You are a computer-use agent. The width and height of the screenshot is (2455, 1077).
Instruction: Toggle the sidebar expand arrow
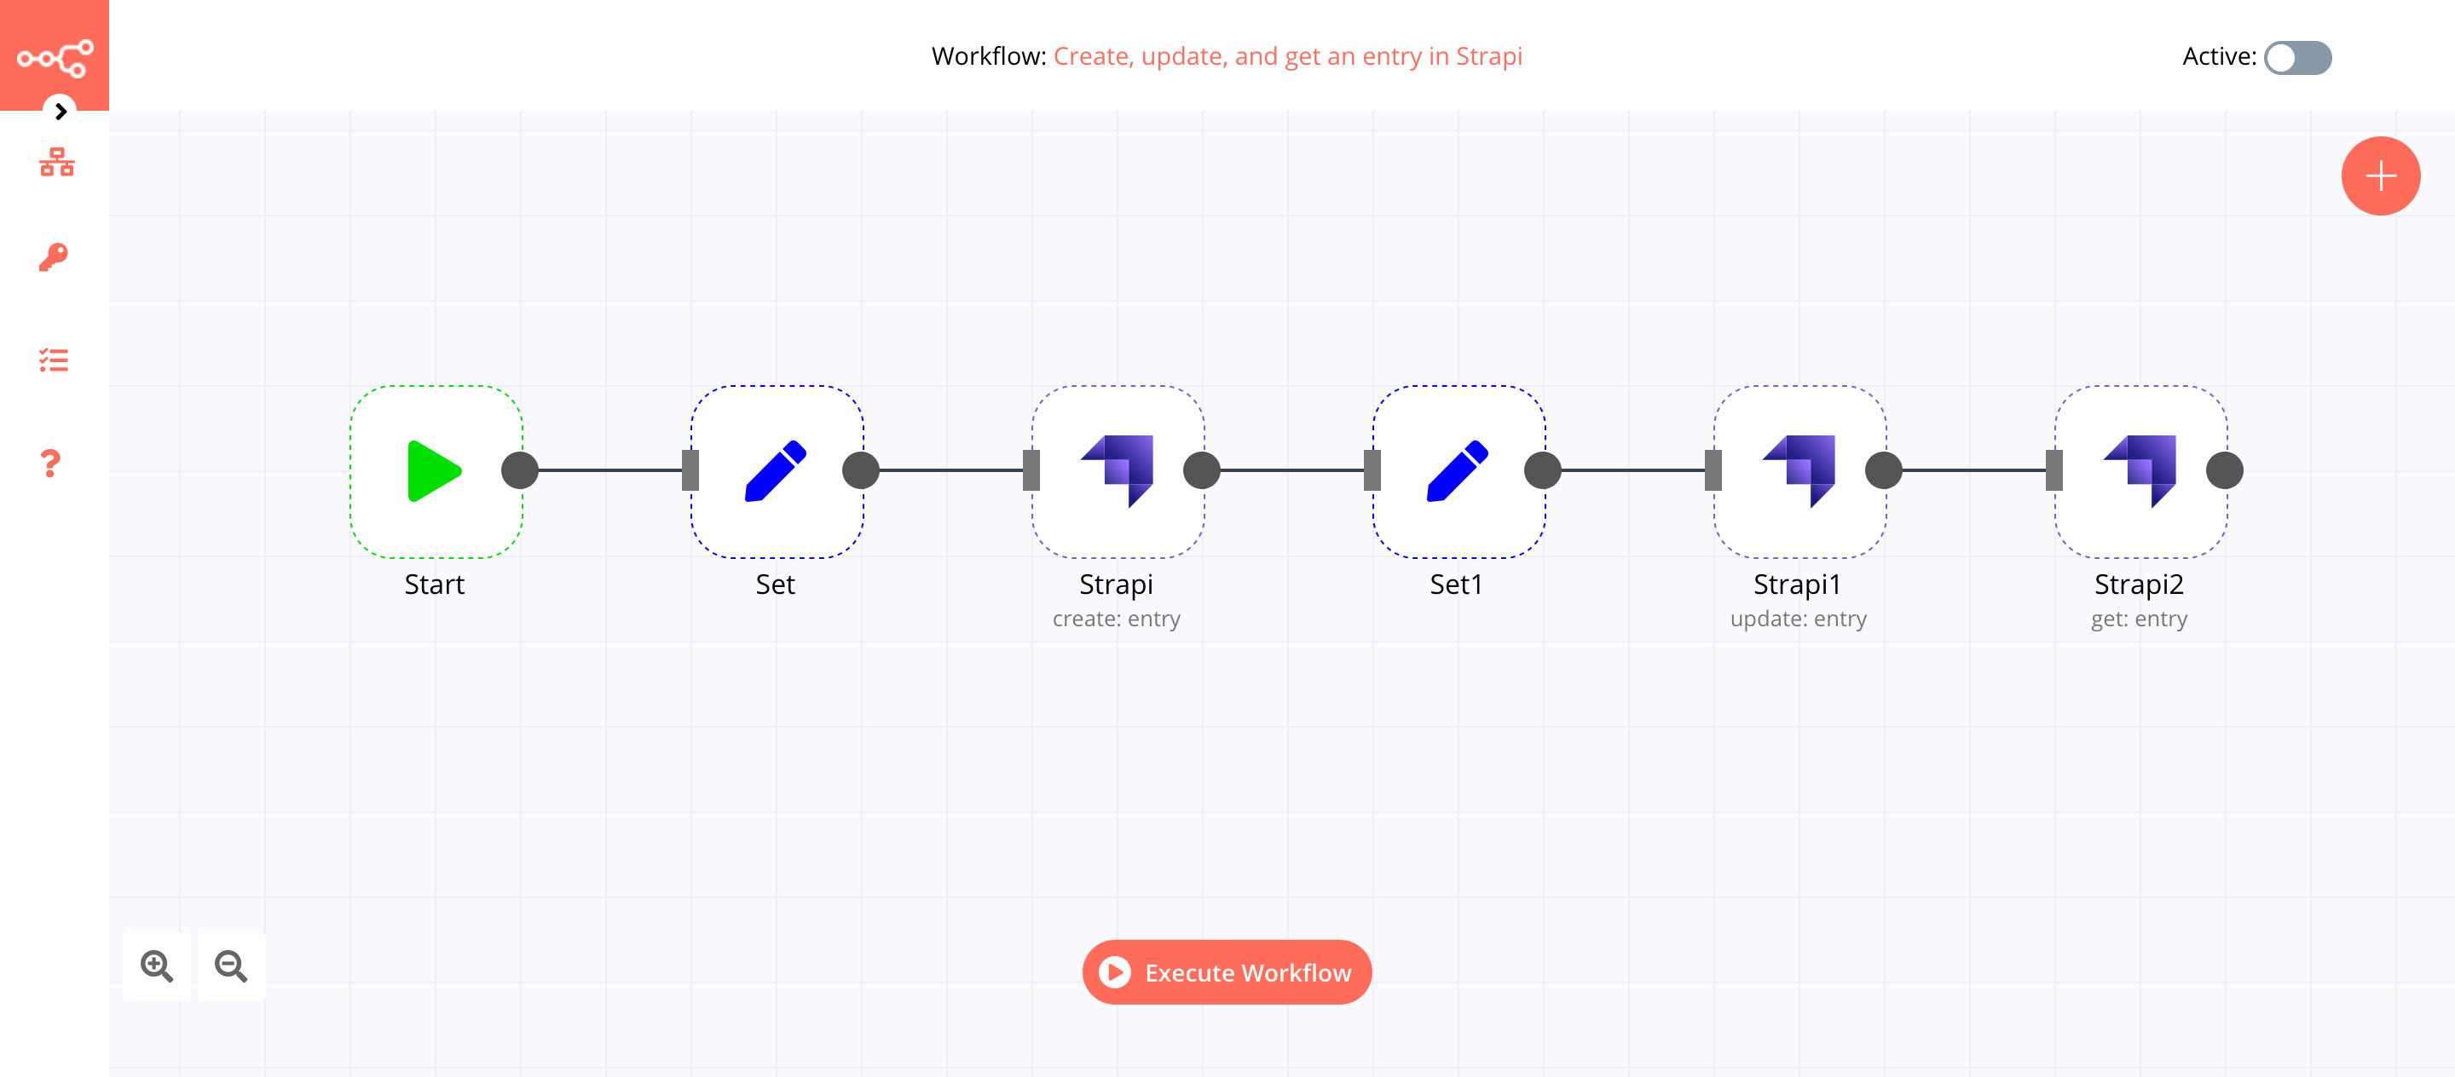(x=58, y=111)
